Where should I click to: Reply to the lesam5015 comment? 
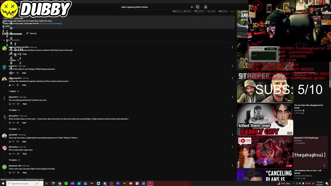click(x=25, y=104)
